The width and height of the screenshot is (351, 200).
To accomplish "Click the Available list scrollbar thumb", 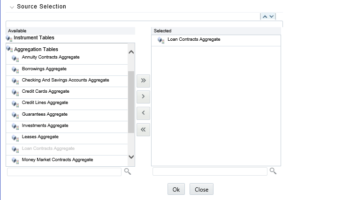I will point(131,102).
